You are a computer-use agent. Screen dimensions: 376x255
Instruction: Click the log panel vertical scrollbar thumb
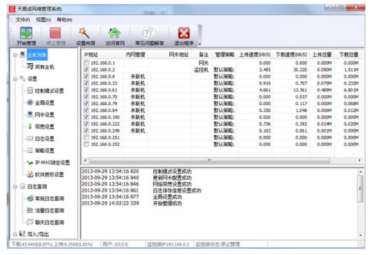(x=360, y=188)
